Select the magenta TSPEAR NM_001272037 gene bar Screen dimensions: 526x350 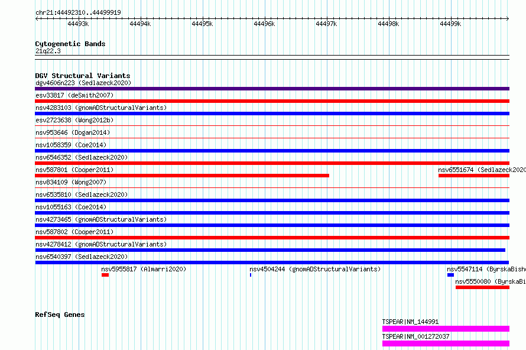pos(446,343)
